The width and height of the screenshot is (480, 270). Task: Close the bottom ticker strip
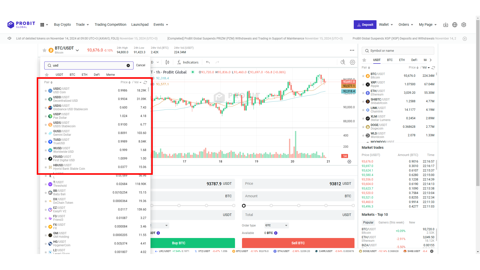432,251
